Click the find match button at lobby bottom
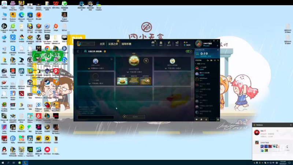 click(x=136, y=117)
